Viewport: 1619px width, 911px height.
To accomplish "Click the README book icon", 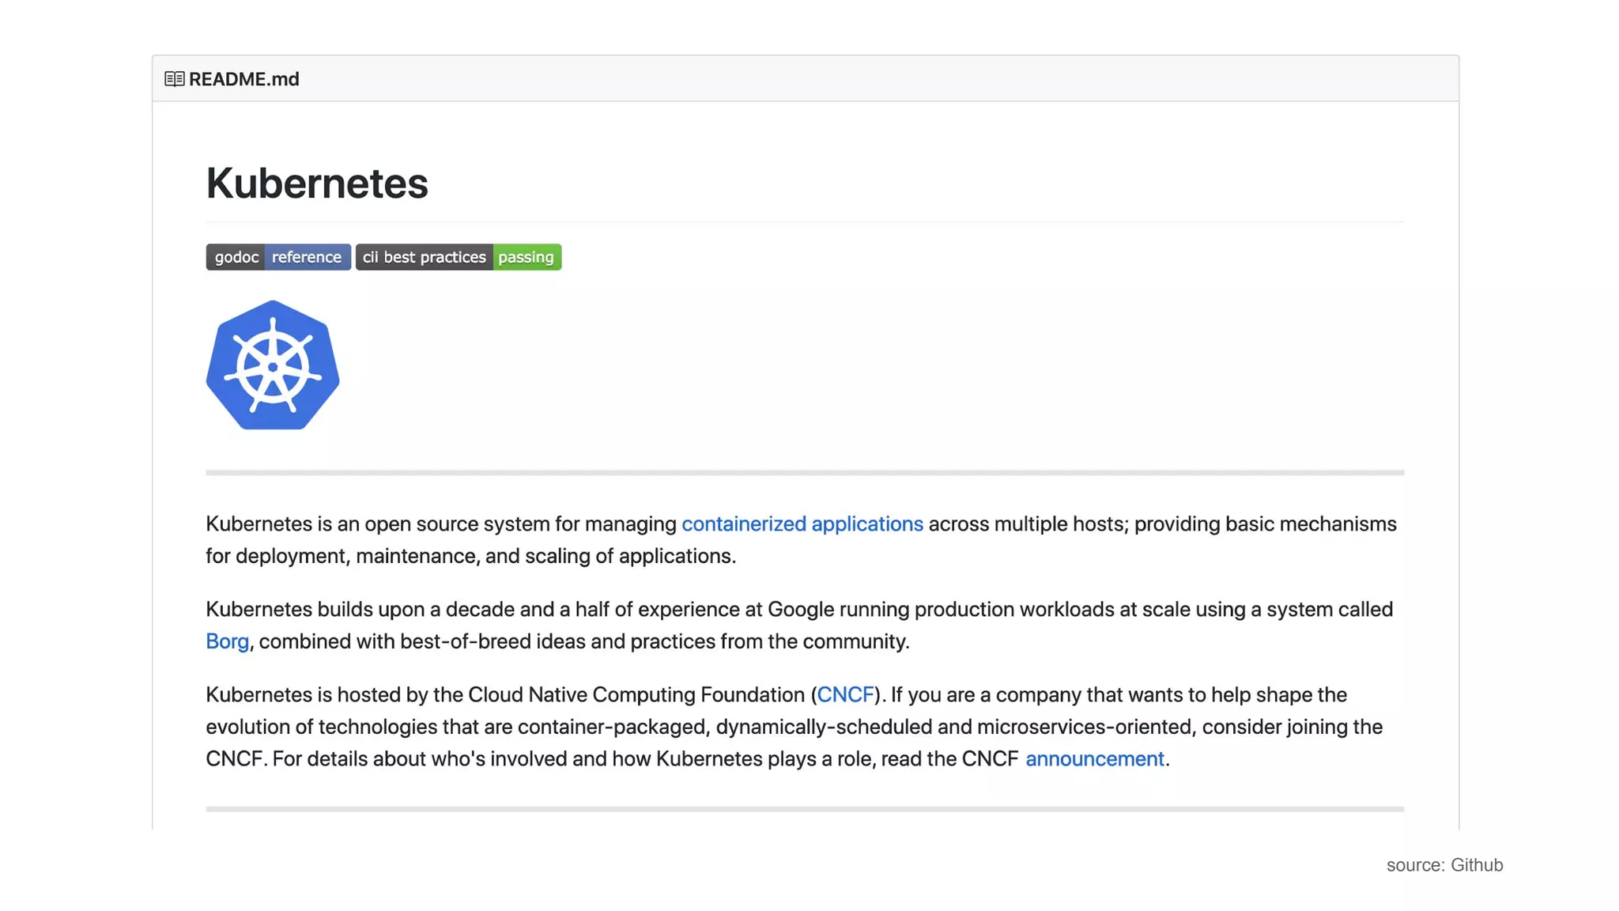I will click(x=174, y=79).
